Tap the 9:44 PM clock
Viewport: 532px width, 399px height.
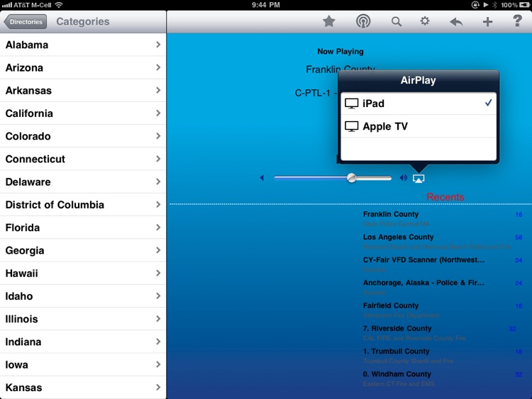(x=266, y=5)
